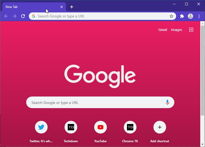The width and height of the screenshot is (205, 147).
Task: Click the Add shortcut plus button
Action: tap(160, 127)
